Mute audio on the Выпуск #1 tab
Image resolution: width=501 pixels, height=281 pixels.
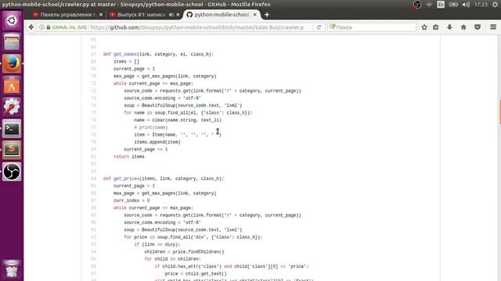click(x=171, y=15)
